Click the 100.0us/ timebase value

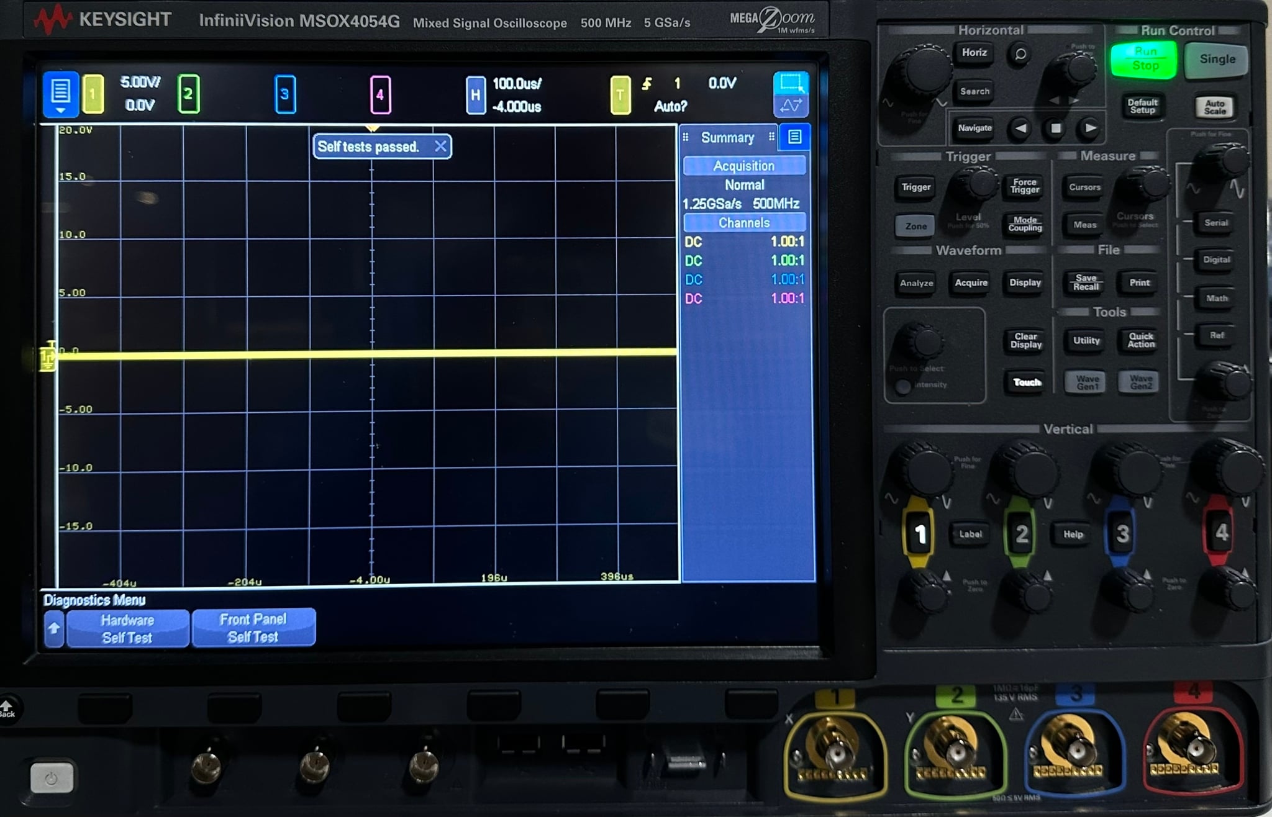point(517,83)
